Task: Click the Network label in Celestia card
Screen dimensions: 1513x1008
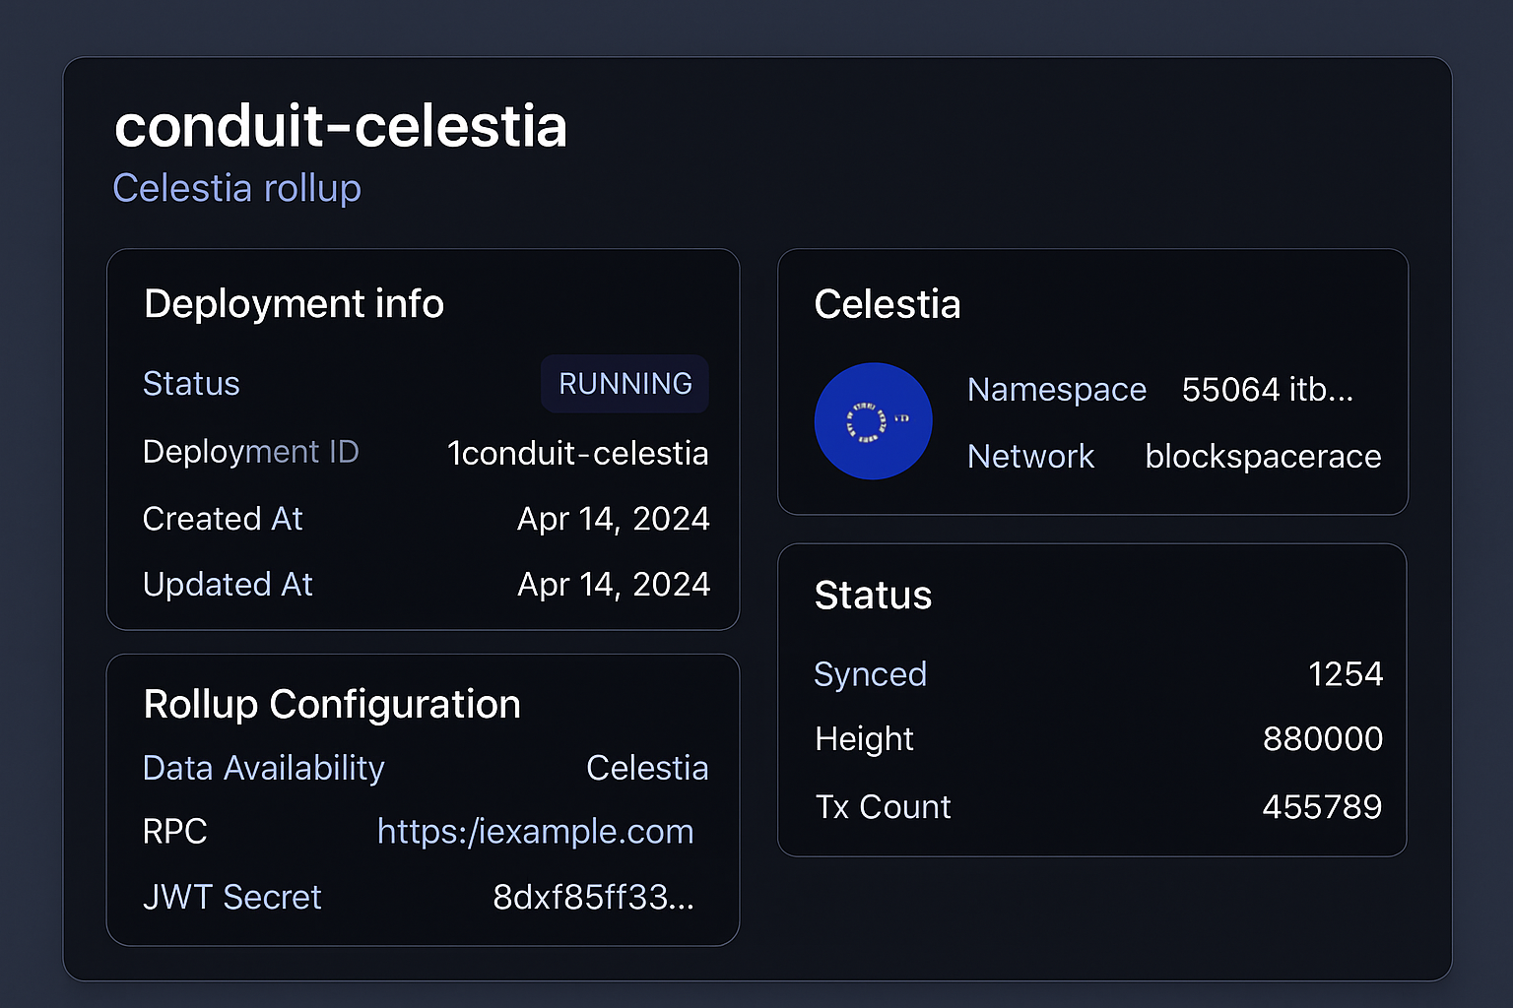Action: pos(1030,457)
